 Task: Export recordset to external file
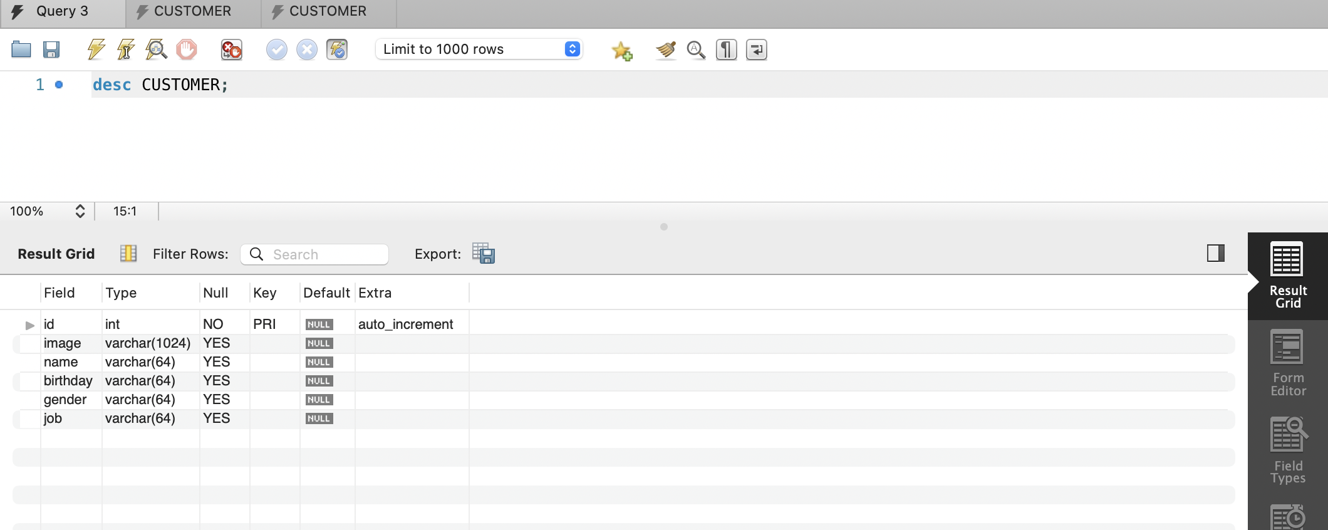pyautogui.click(x=484, y=254)
